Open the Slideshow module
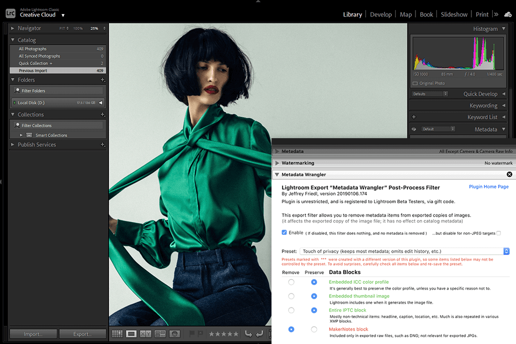The width and height of the screenshot is (516, 344). click(454, 15)
